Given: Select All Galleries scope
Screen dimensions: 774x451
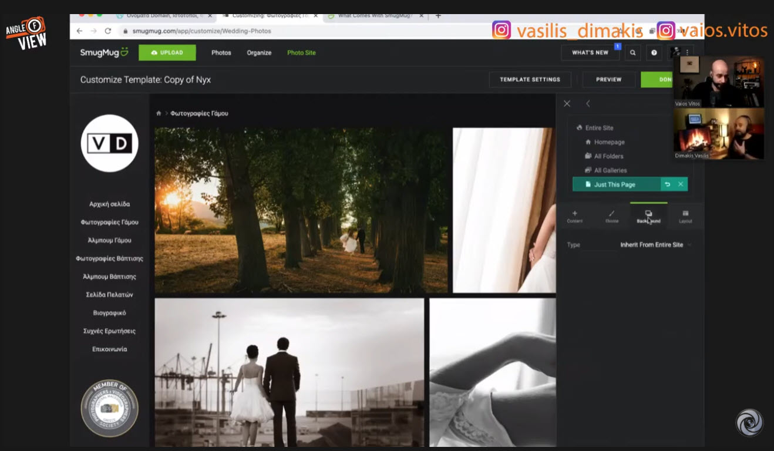Looking at the screenshot, I should (610, 170).
